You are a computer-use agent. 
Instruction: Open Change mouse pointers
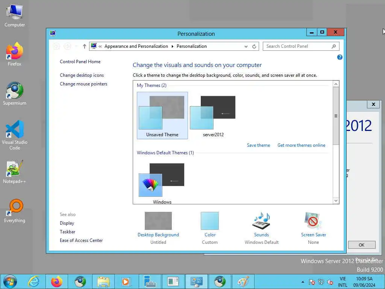pyautogui.click(x=83, y=84)
